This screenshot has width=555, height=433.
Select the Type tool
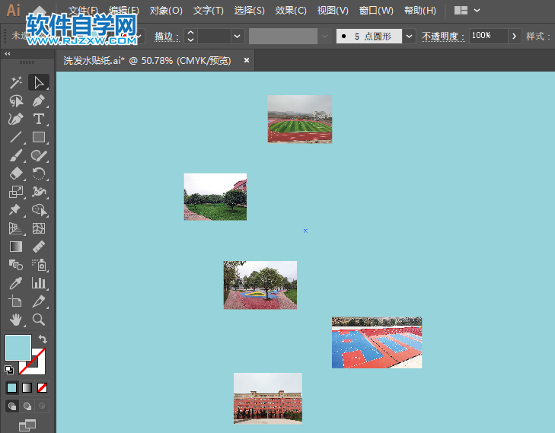point(39,119)
